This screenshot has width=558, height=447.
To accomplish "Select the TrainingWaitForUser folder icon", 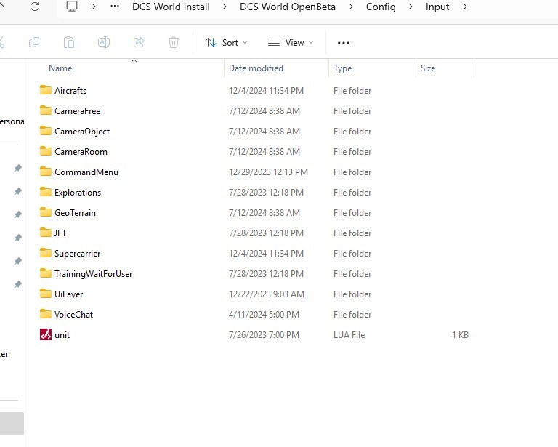I will [46, 273].
